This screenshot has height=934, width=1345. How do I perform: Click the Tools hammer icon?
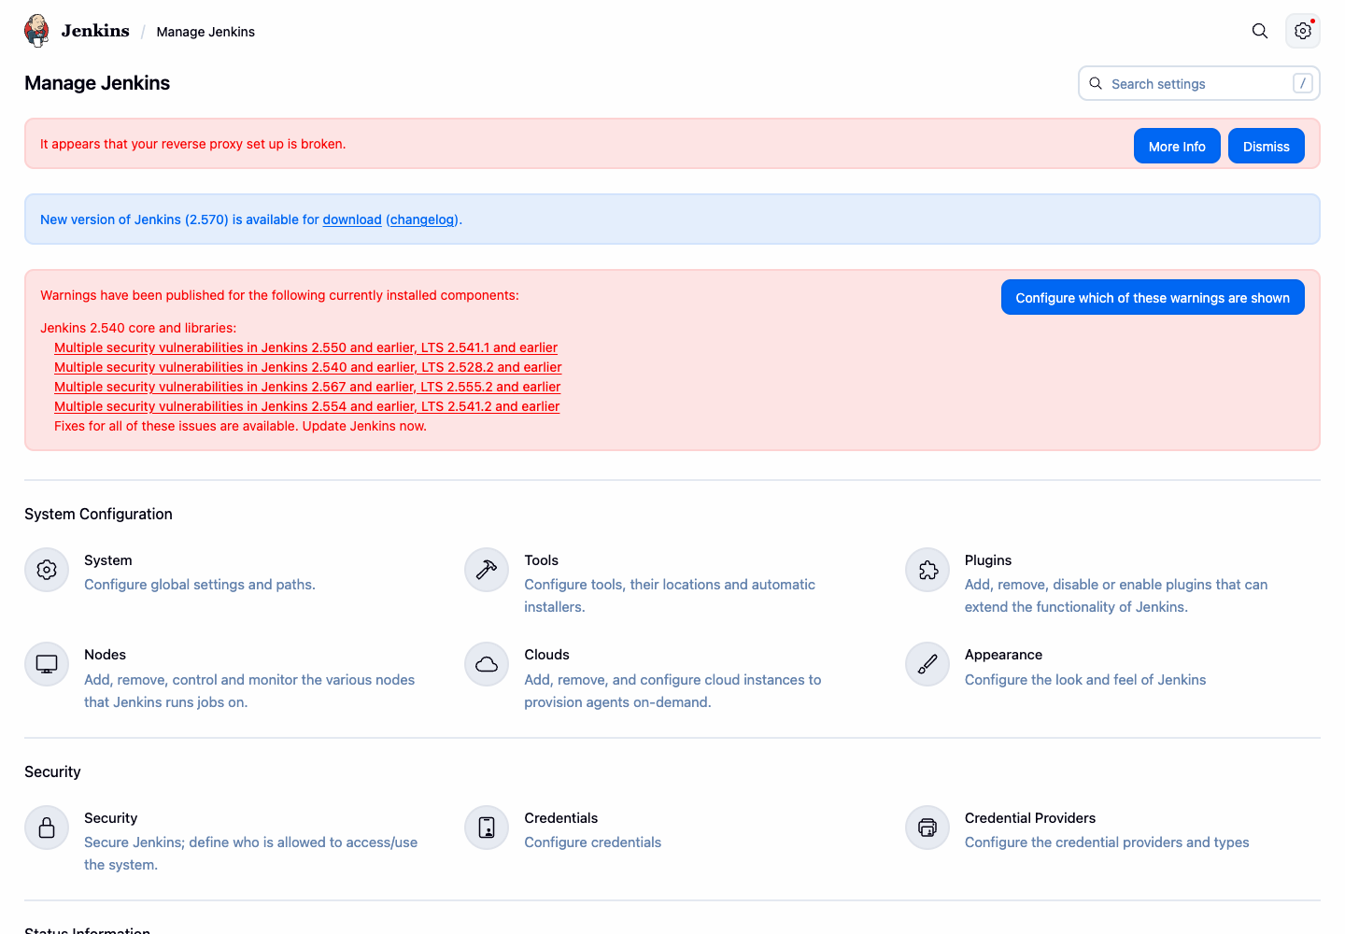point(487,570)
